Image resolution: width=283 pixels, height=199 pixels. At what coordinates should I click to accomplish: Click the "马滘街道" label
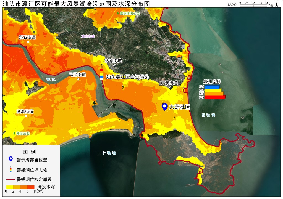77,75
